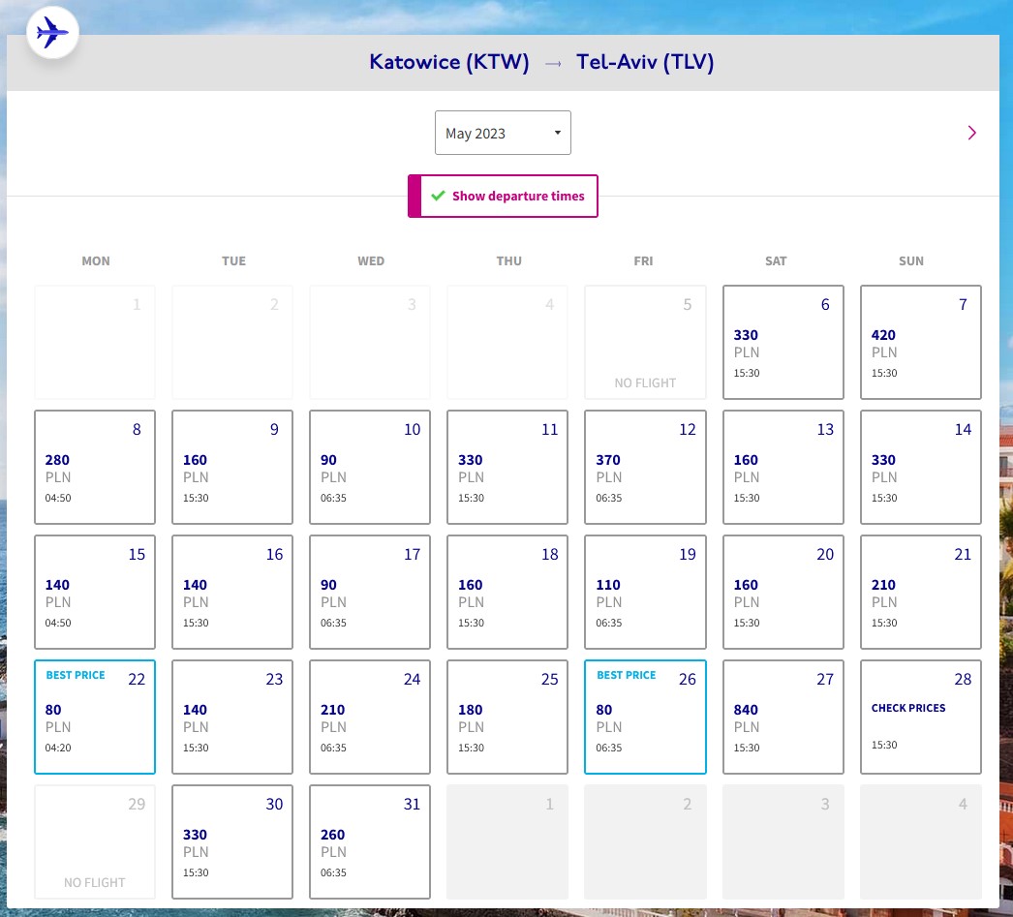The image size is (1013, 917).
Task: Select May 30 flight for 330 PLN
Action: tap(232, 842)
